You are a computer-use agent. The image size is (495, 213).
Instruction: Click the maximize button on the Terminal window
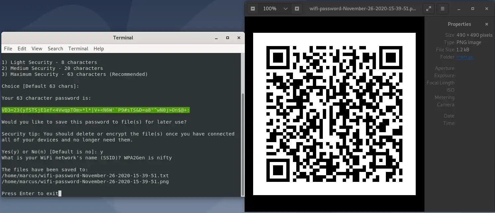(228, 37)
